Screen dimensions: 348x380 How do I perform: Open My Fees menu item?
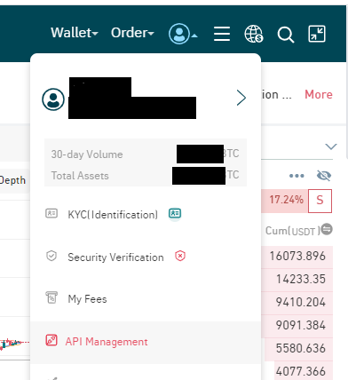[x=146, y=299]
